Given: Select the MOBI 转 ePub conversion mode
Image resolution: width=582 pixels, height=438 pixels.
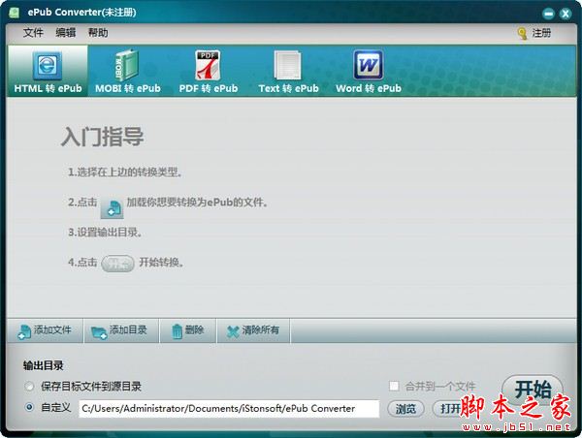Looking at the screenshot, I should (x=128, y=71).
